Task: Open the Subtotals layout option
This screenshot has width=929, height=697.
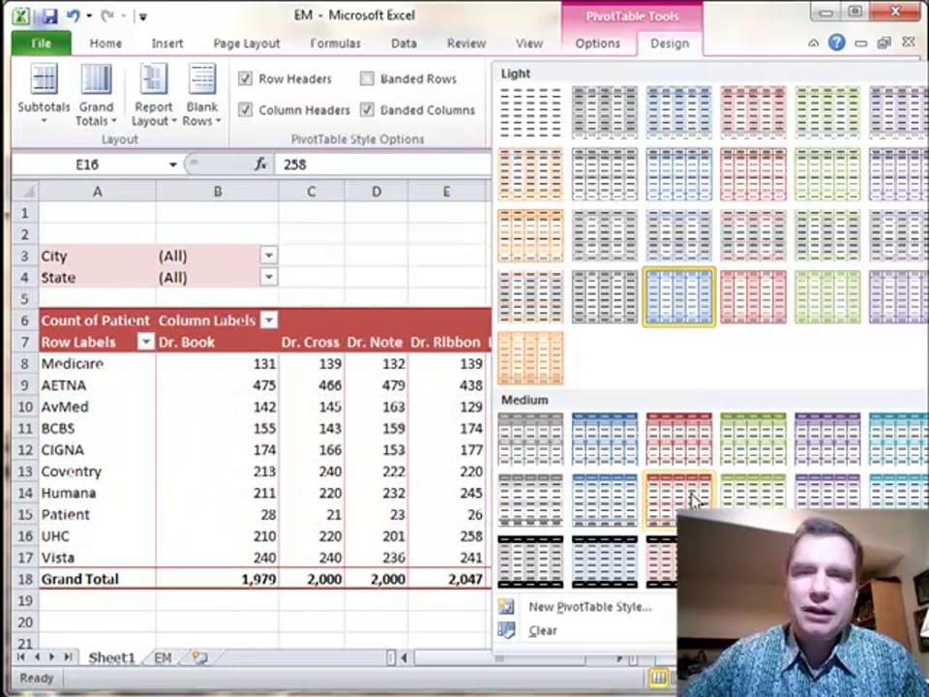Action: [44, 95]
